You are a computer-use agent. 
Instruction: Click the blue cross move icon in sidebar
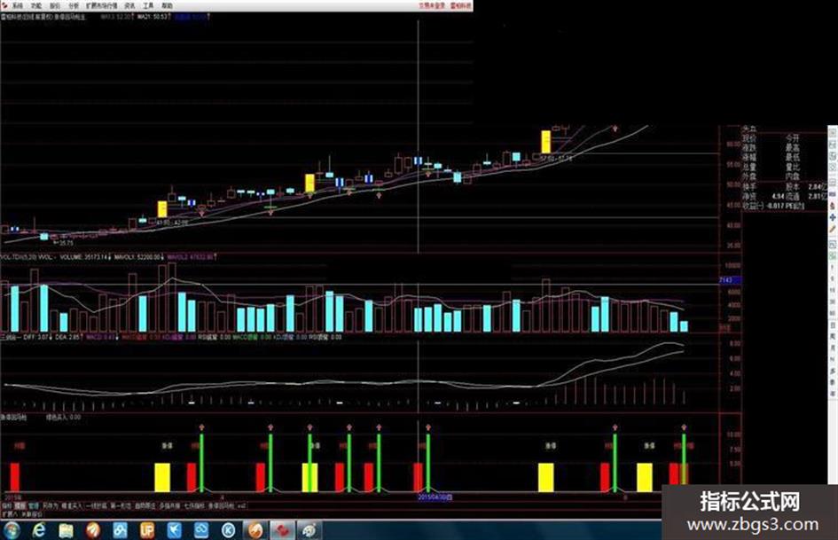[833, 217]
